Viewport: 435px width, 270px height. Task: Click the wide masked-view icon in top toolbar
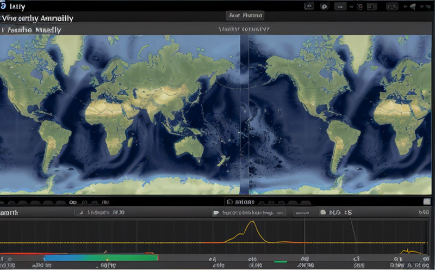click(x=392, y=6)
